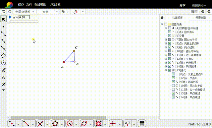Click the bottom intersecting lines tool
This screenshot has height=128, width=212.
[x=40, y=123]
